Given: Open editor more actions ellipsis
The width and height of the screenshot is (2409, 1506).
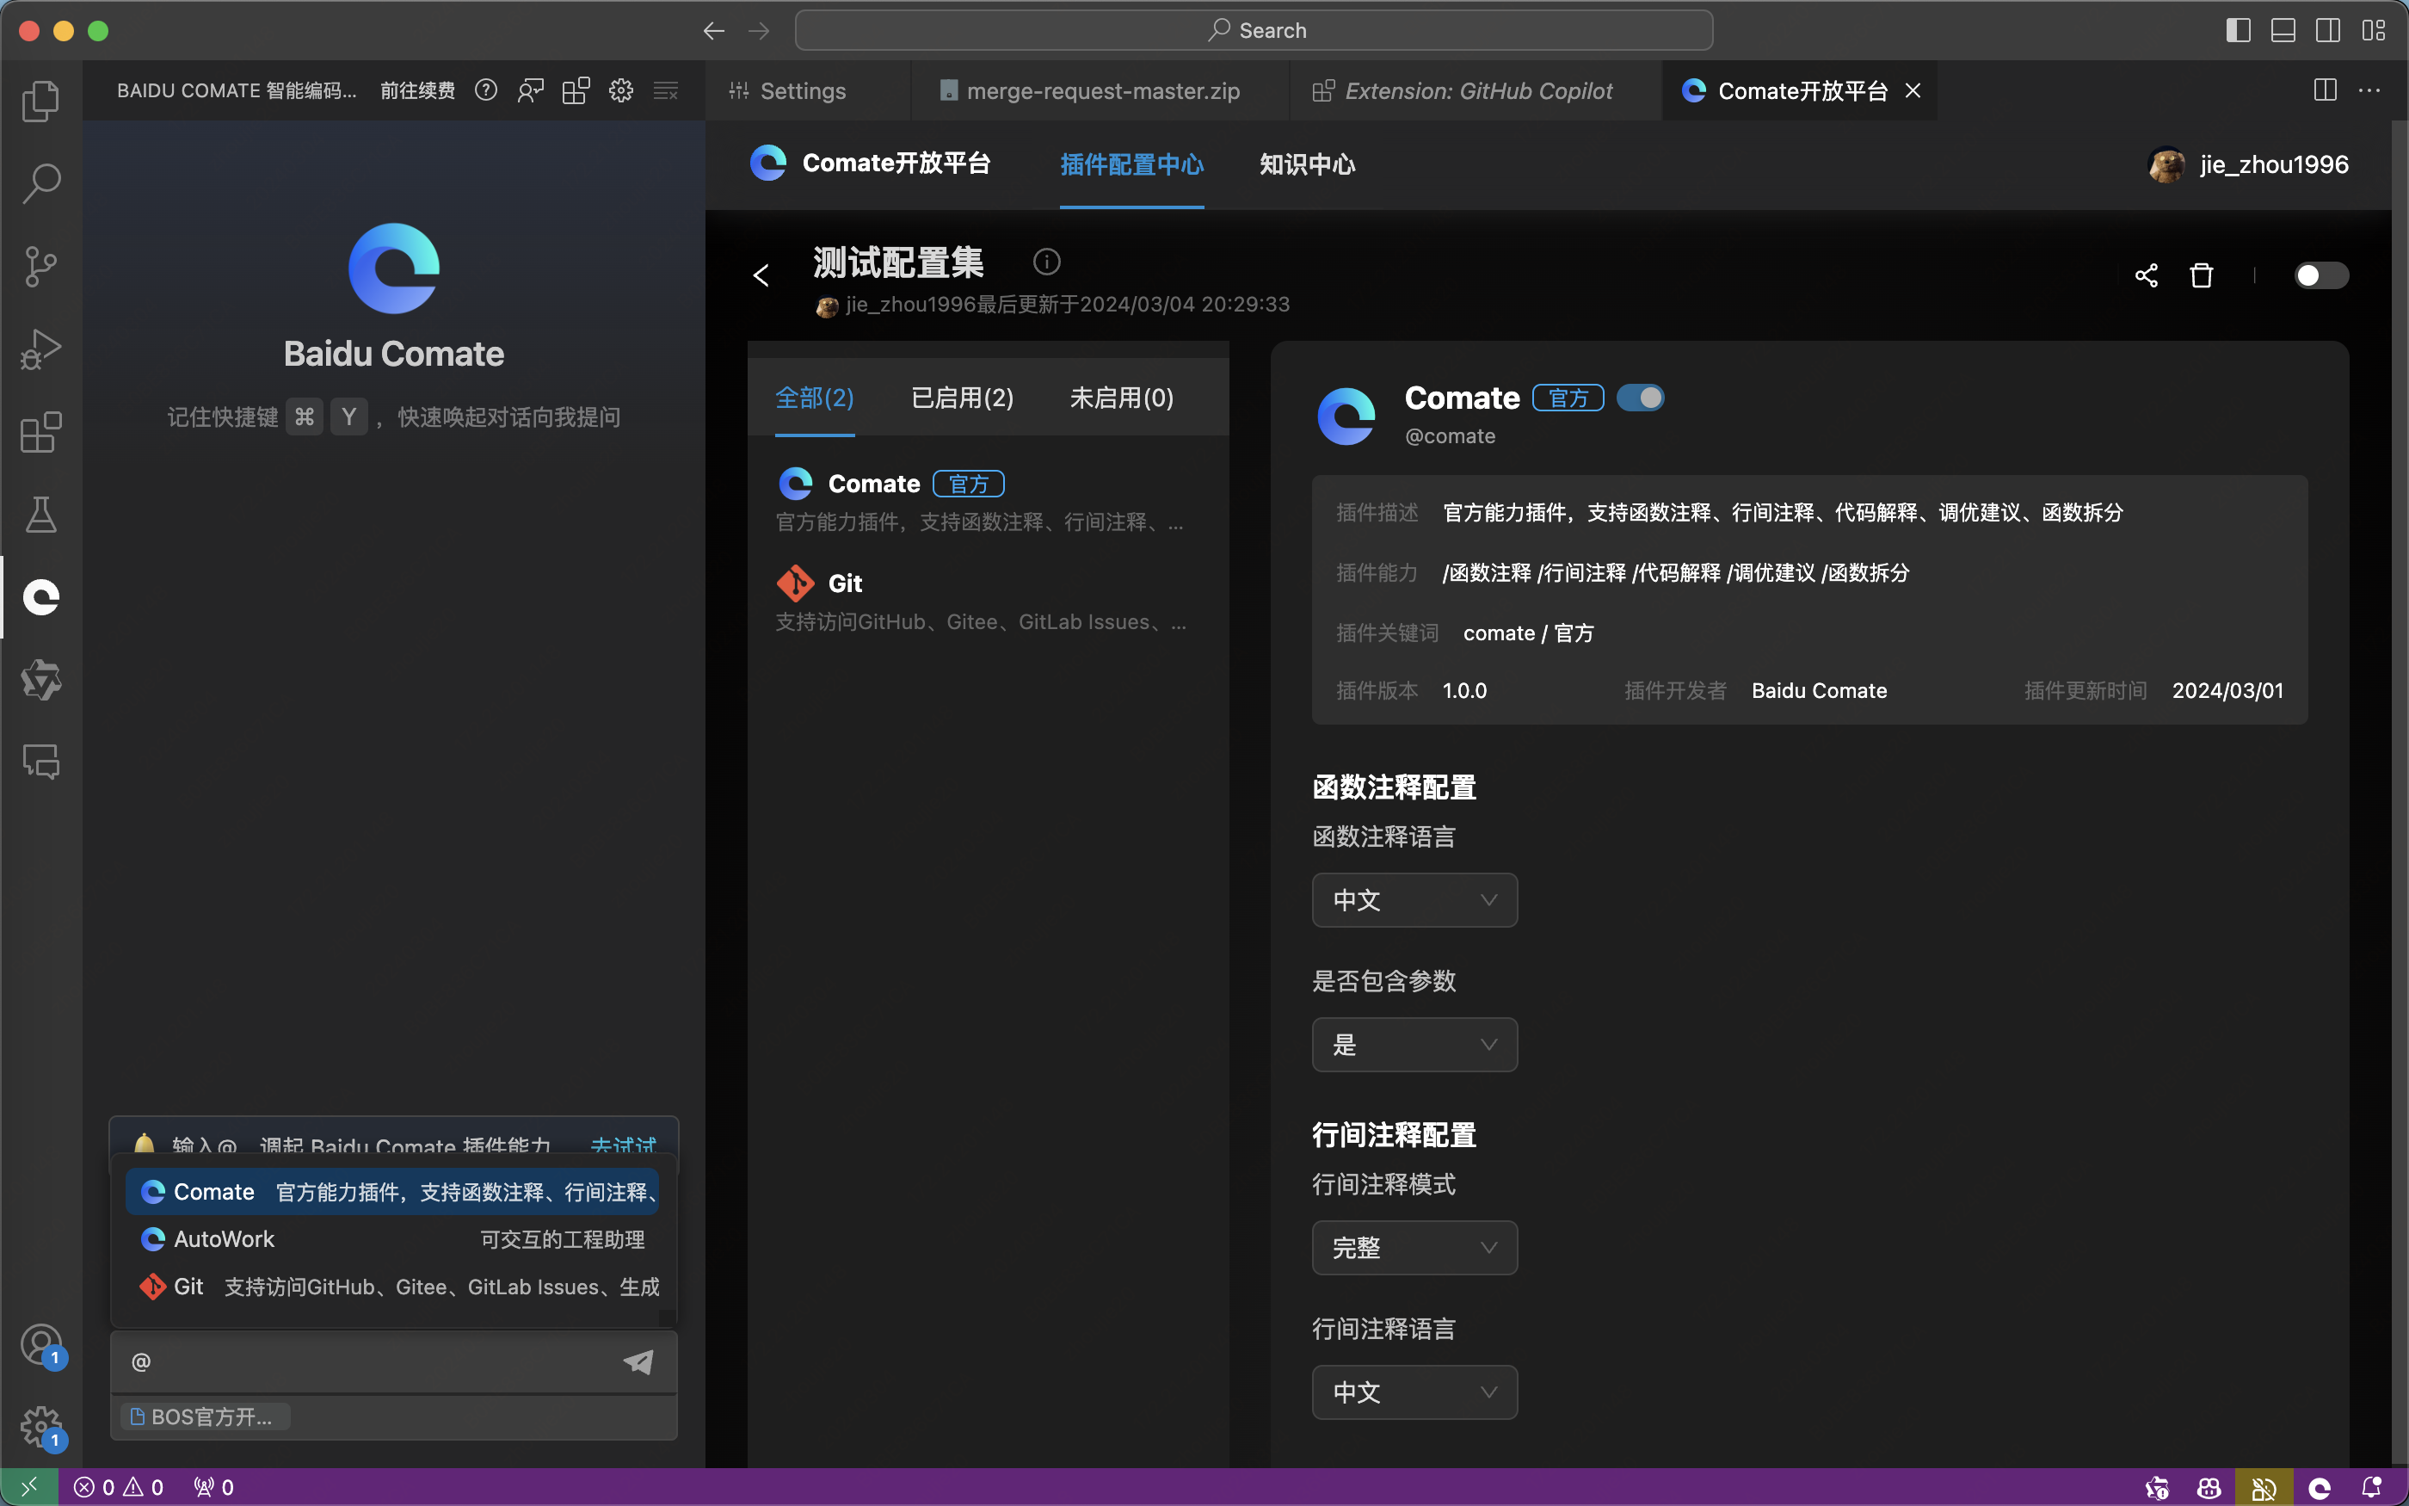Looking at the screenshot, I should pyautogui.click(x=2369, y=90).
